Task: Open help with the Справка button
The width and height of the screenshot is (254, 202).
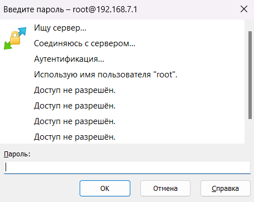Action: (225, 188)
